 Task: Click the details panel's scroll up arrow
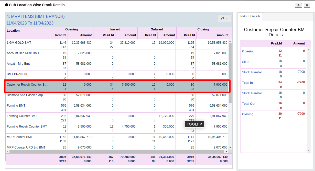(309, 49)
